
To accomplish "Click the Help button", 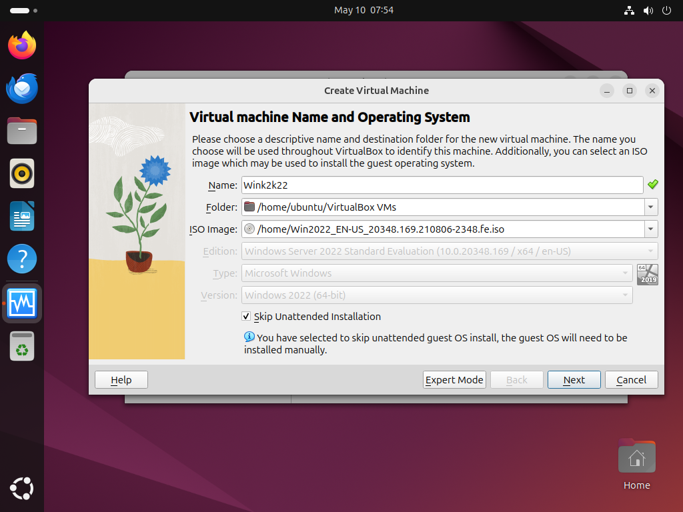I will pyautogui.click(x=121, y=379).
